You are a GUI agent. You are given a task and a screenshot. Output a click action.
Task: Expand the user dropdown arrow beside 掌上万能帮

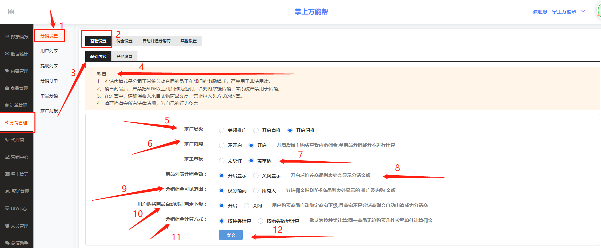[x=583, y=11]
